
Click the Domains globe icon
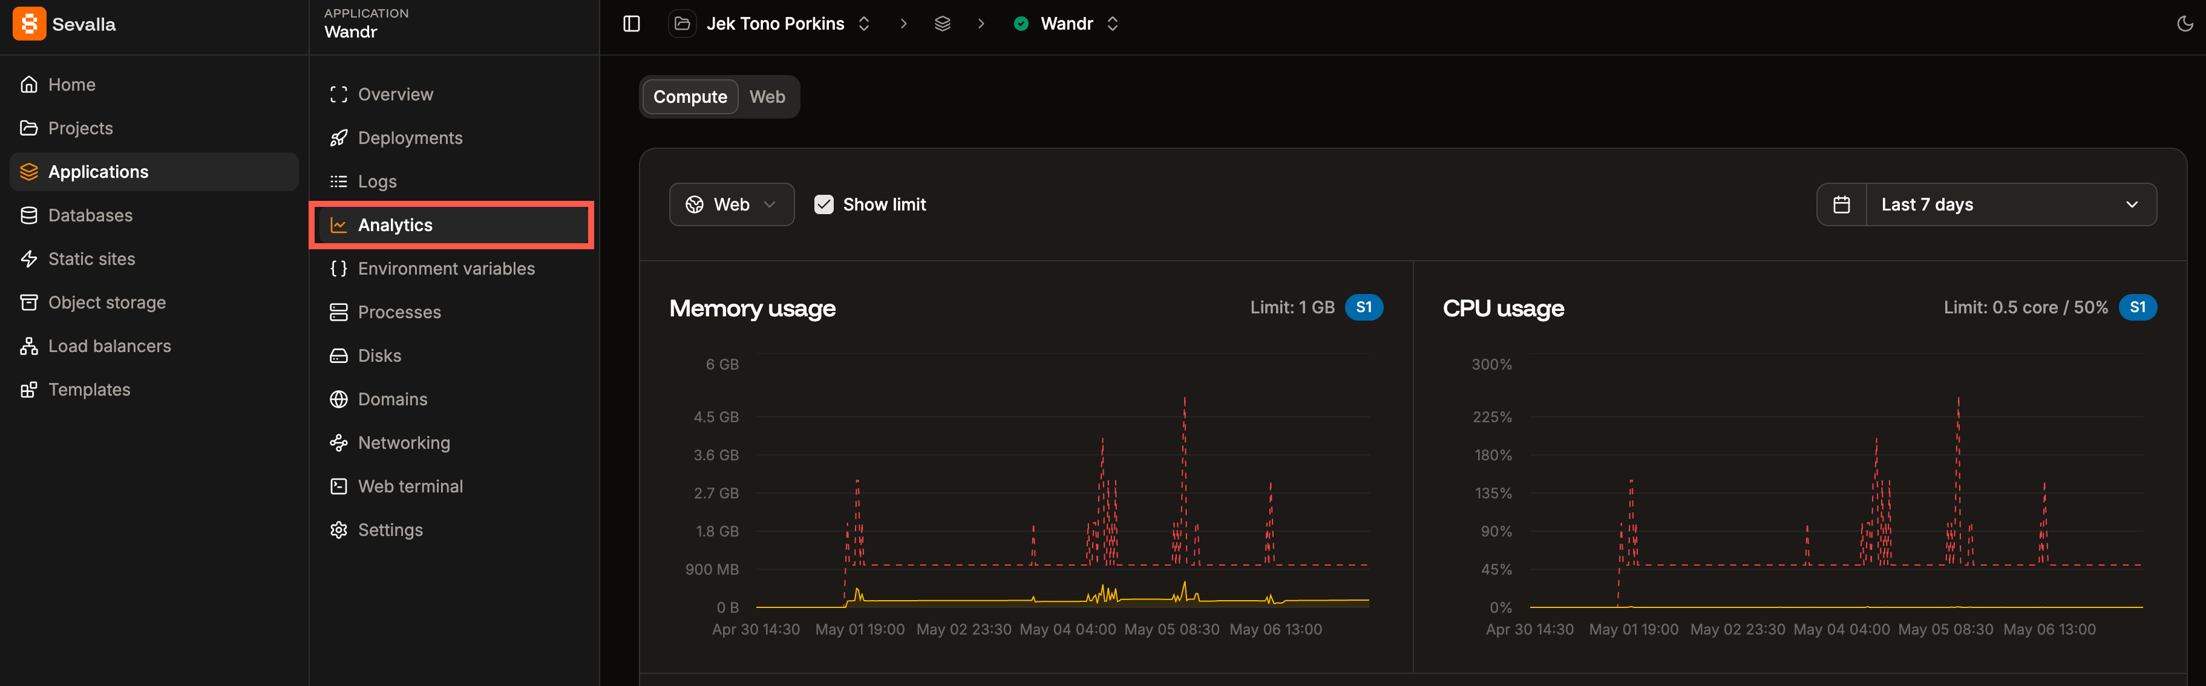pyautogui.click(x=339, y=401)
